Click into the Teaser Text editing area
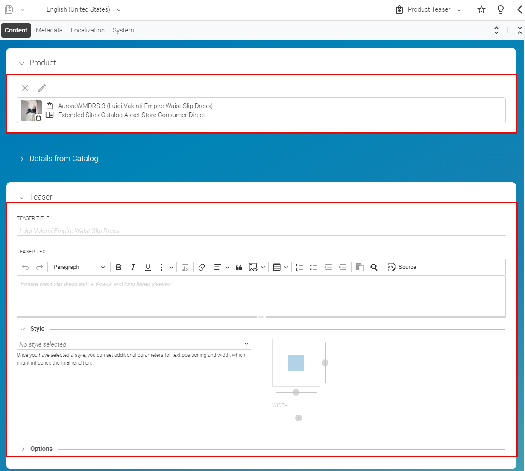Viewport: 525px width, 471px height. pos(261,296)
